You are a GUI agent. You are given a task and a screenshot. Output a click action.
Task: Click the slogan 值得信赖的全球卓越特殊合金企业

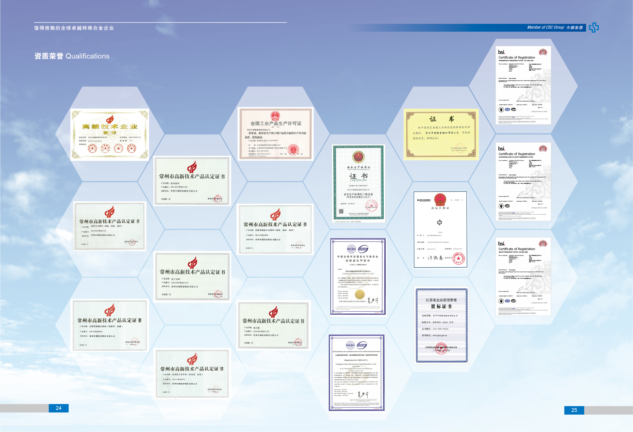tap(74, 28)
